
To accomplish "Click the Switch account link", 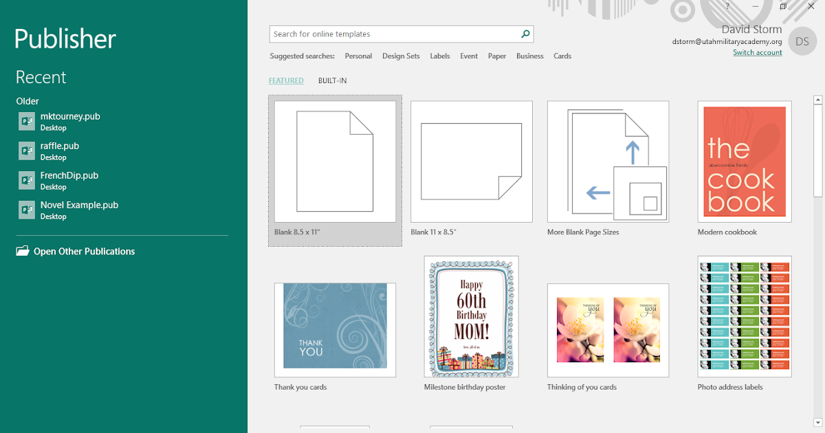I will point(758,52).
